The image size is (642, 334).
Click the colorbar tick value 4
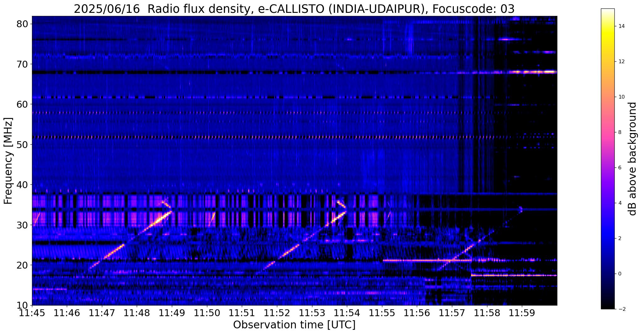(620, 203)
